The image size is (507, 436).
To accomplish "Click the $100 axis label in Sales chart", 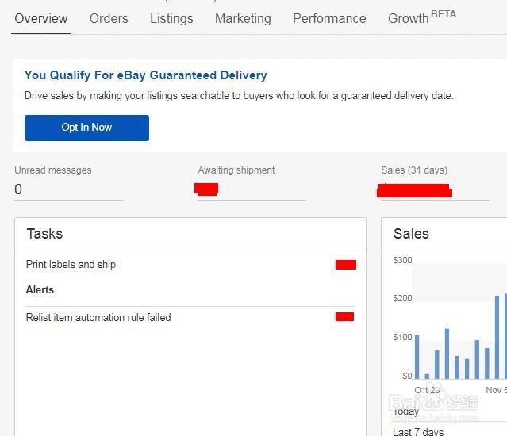I will pos(402,337).
